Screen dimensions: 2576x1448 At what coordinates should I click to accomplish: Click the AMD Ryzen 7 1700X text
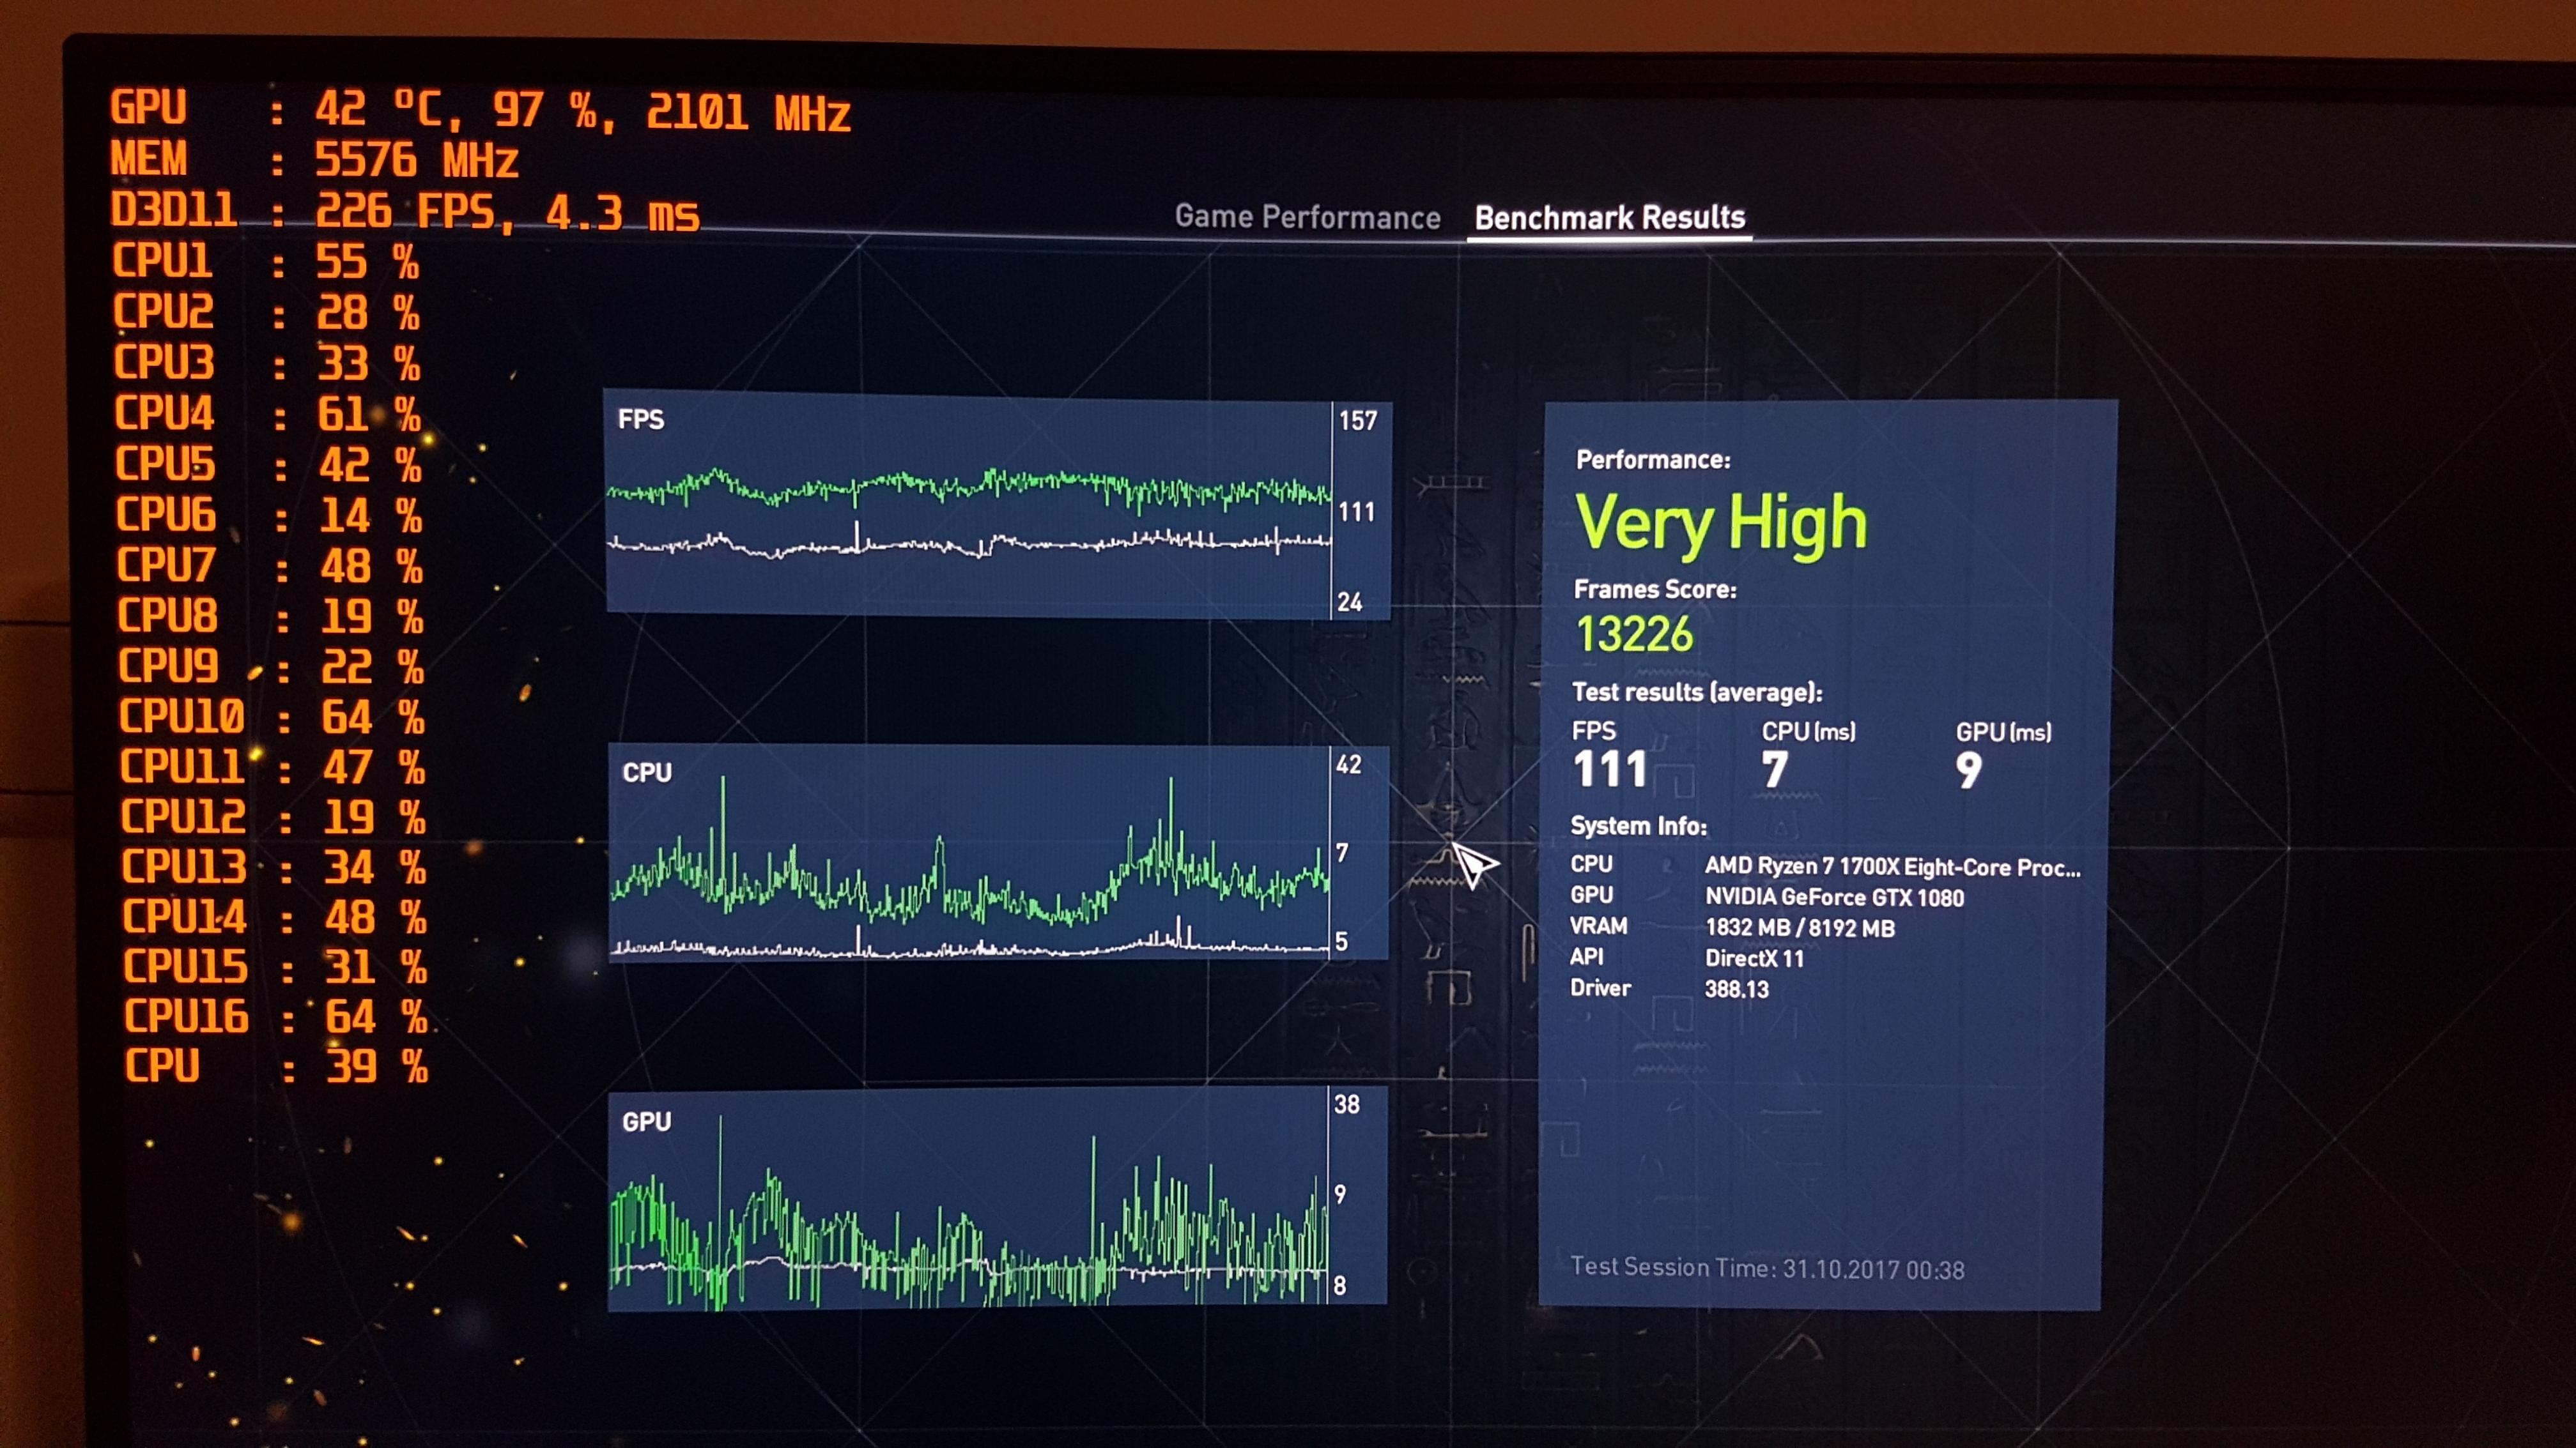pos(1892,866)
